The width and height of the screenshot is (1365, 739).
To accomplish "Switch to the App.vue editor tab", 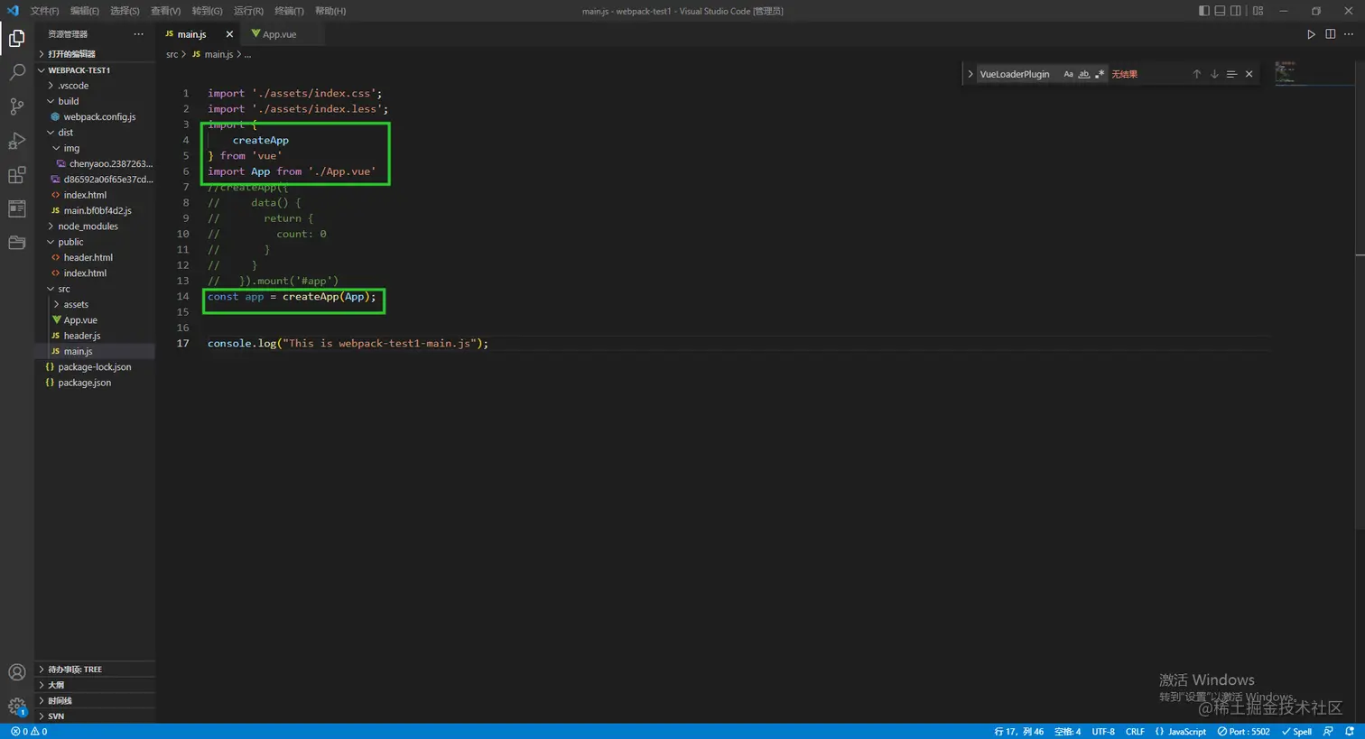I will (x=283, y=34).
